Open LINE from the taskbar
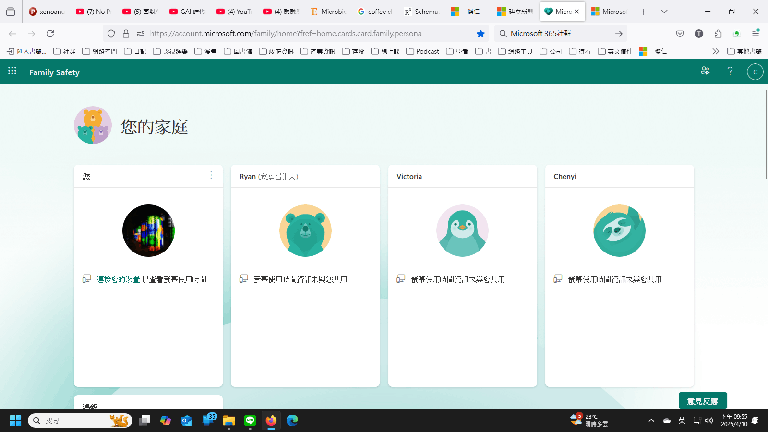 tap(250, 420)
